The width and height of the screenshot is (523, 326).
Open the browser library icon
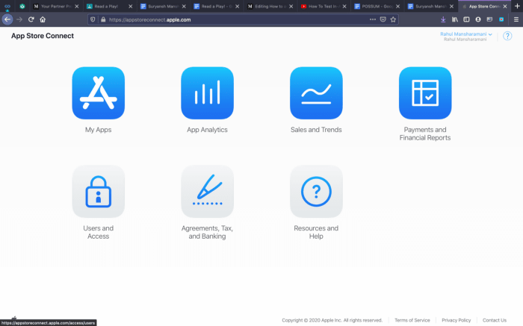coord(454,19)
